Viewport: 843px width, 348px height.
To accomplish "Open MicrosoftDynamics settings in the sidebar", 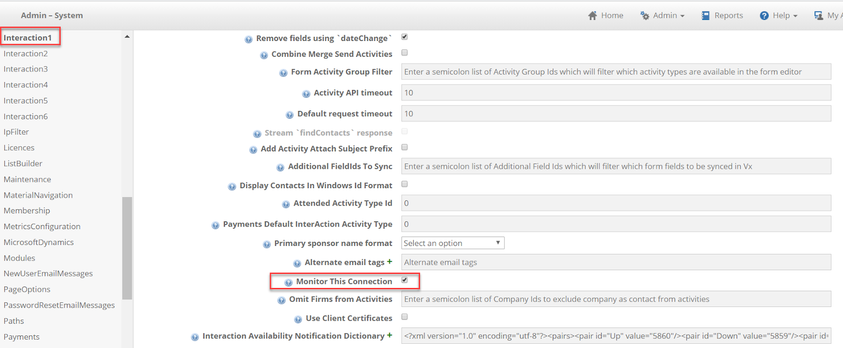I will click(38, 242).
